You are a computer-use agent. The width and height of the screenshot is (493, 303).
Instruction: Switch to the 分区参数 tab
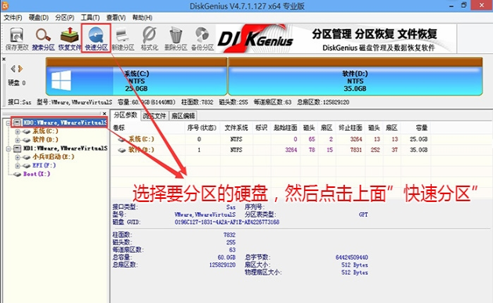click(x=125, y=115)
